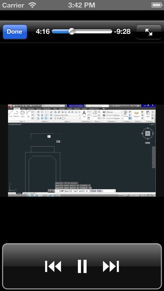This screenshot has width=164, height=291.
Task: Skip ahead with the next track button
Action: (x=111, y=266)
